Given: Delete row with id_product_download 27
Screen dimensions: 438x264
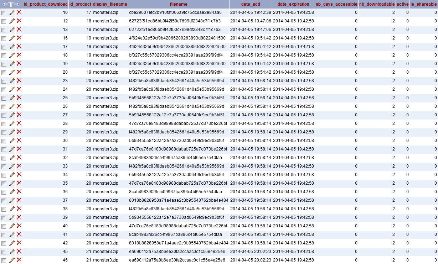Looking at the screenshot, I should [x=19, y=115].
